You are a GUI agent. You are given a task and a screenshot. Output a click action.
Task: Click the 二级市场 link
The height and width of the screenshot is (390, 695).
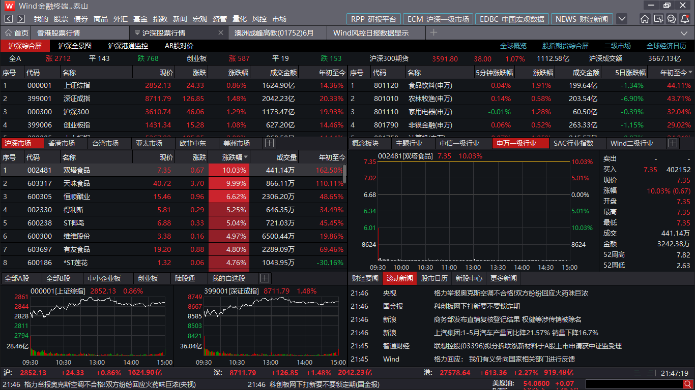618,46
